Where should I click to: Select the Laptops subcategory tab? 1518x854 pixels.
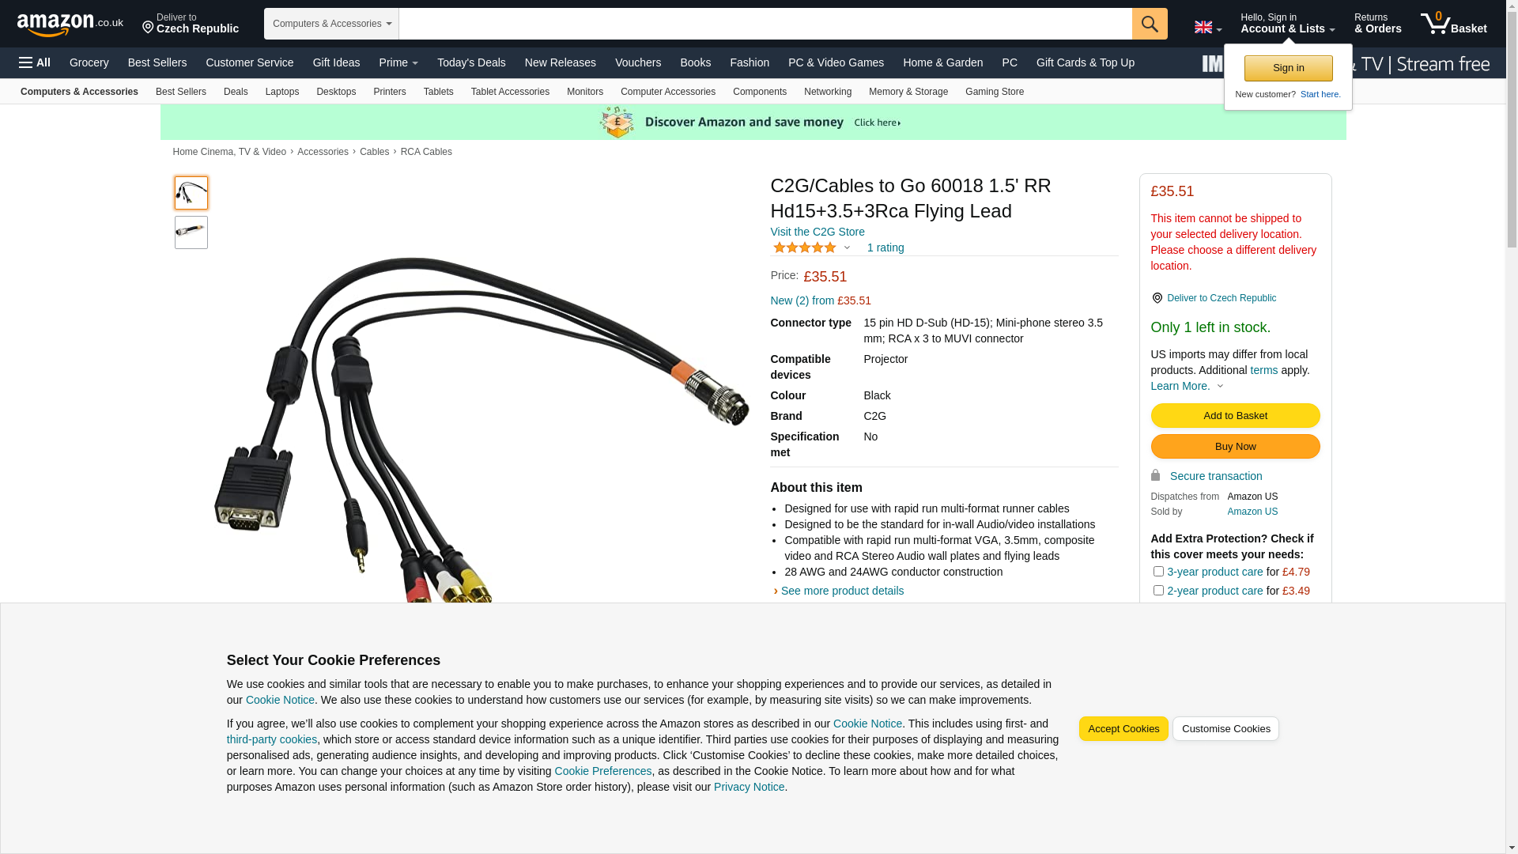click(x=281, y=92)
